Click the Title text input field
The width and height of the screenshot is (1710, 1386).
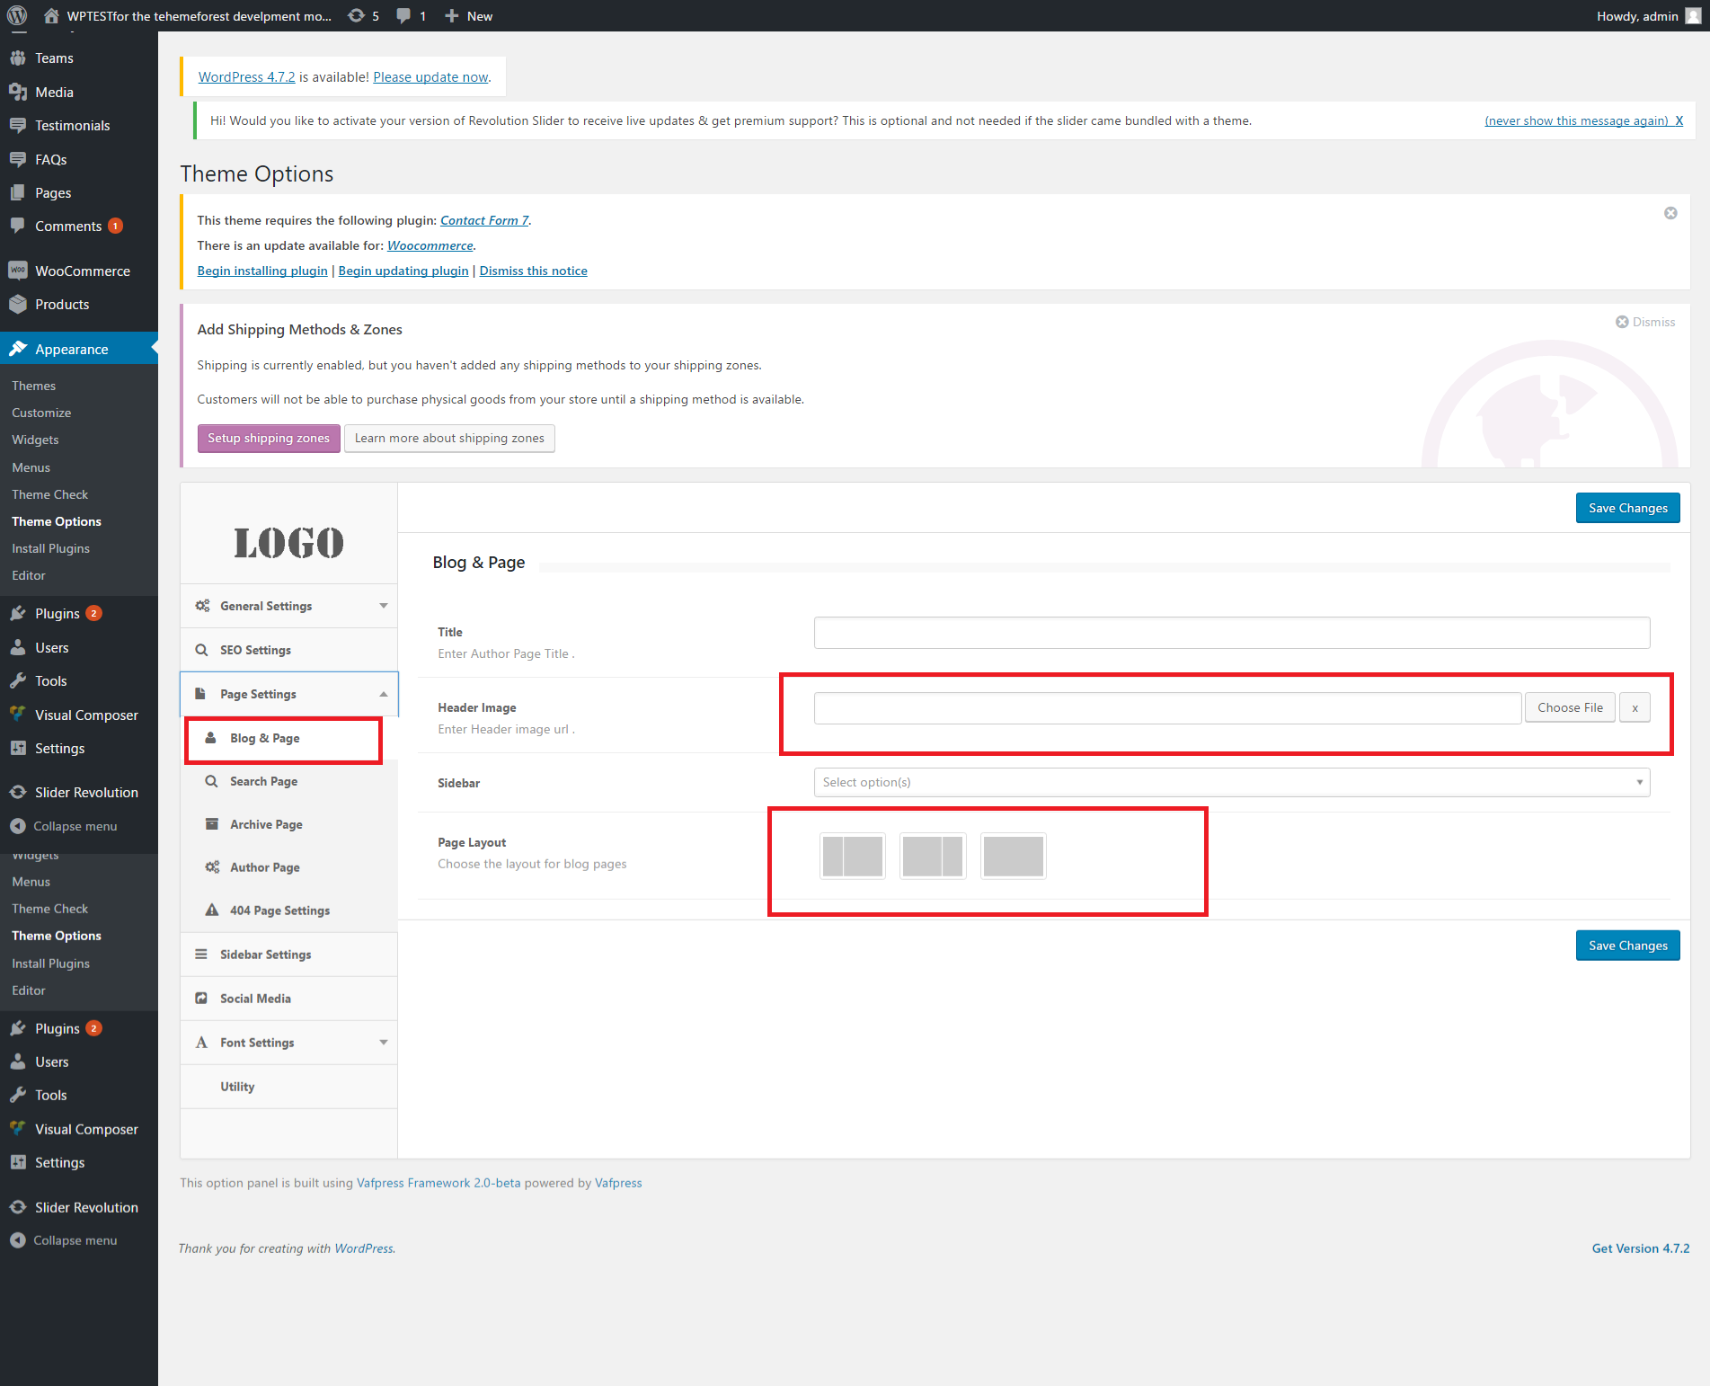pyautogui.click(x=1231, y=633)
